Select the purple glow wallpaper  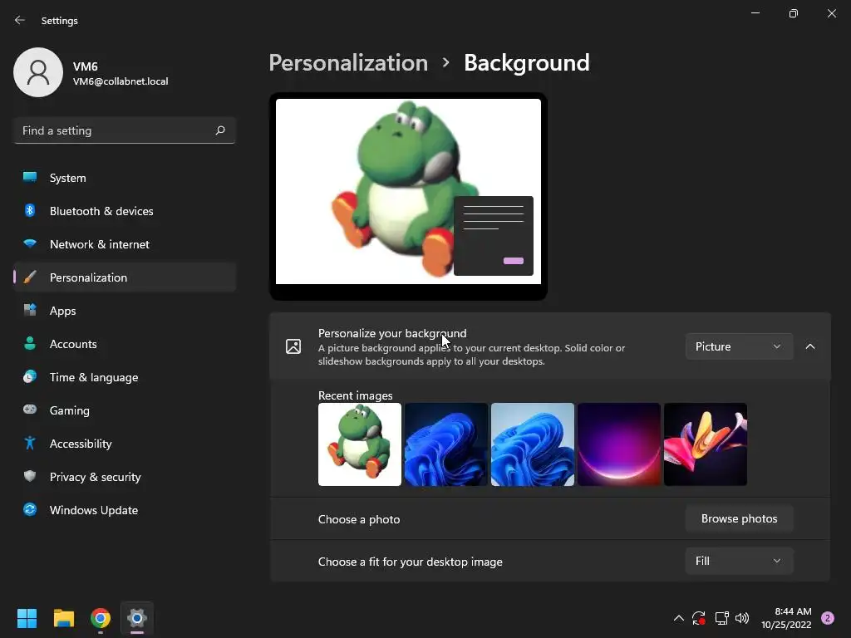click(x=618, y=444)
